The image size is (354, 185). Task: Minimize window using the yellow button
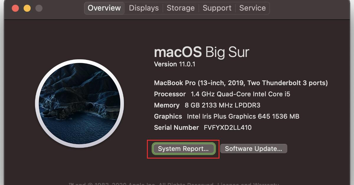point(27,8)
